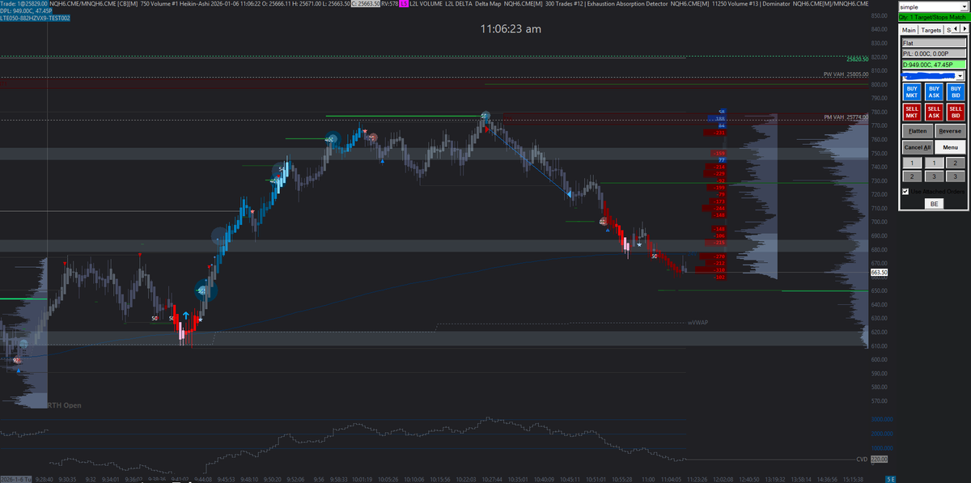Click the 'L2L DELTA' study label

(x=457, y=4)
